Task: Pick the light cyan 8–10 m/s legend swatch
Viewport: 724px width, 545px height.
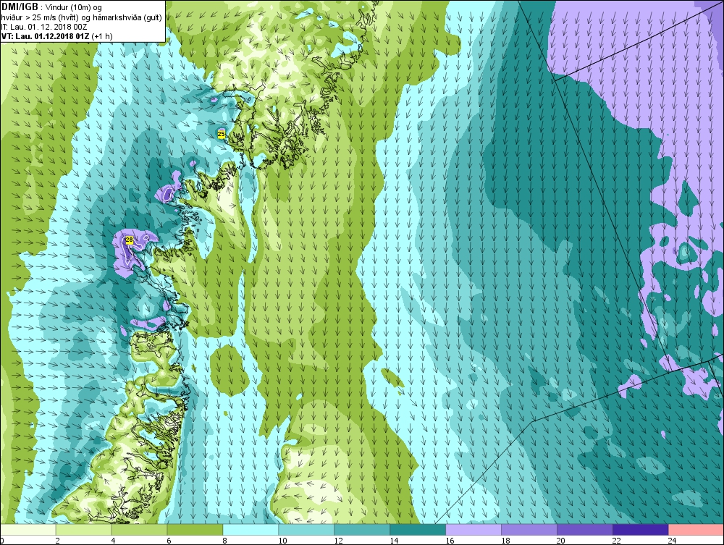Action: 251,530
